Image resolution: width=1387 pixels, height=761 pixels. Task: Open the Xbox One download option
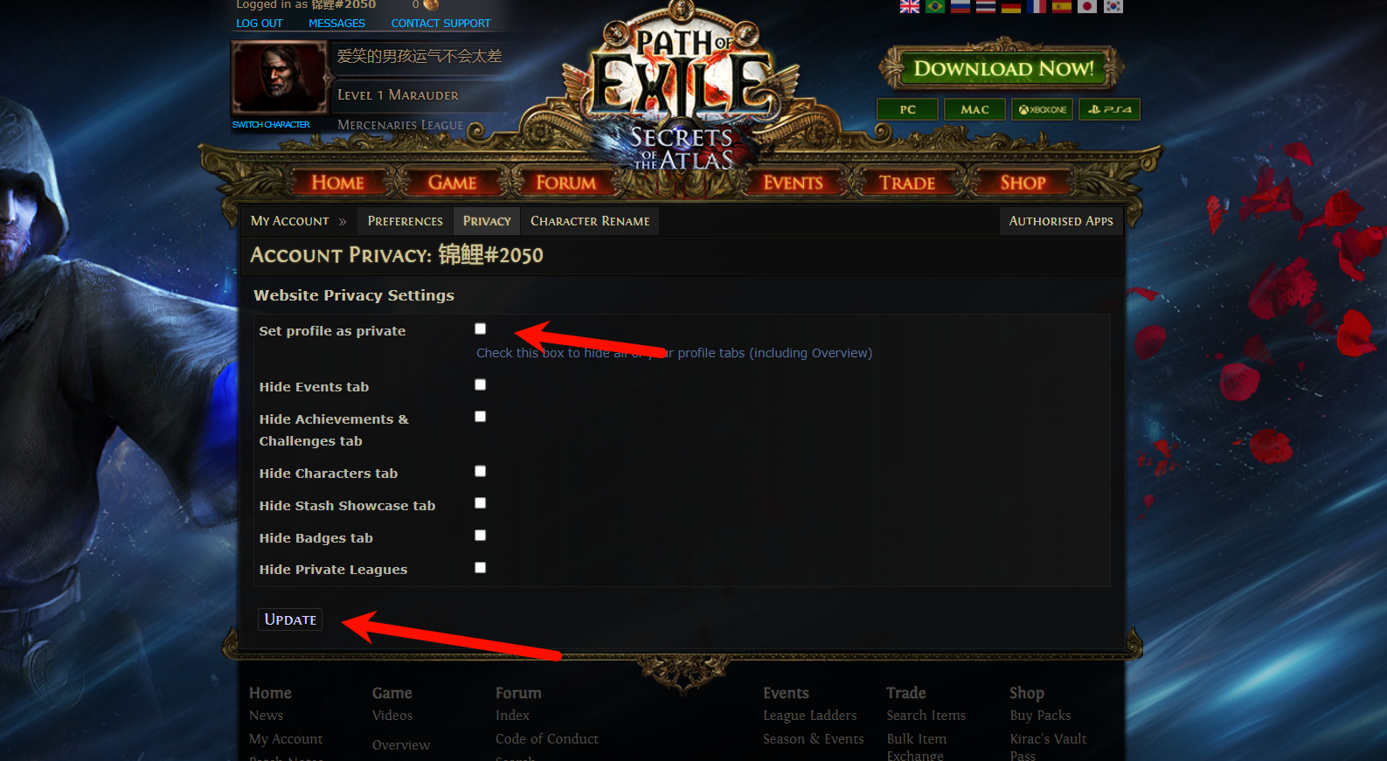1043,109
